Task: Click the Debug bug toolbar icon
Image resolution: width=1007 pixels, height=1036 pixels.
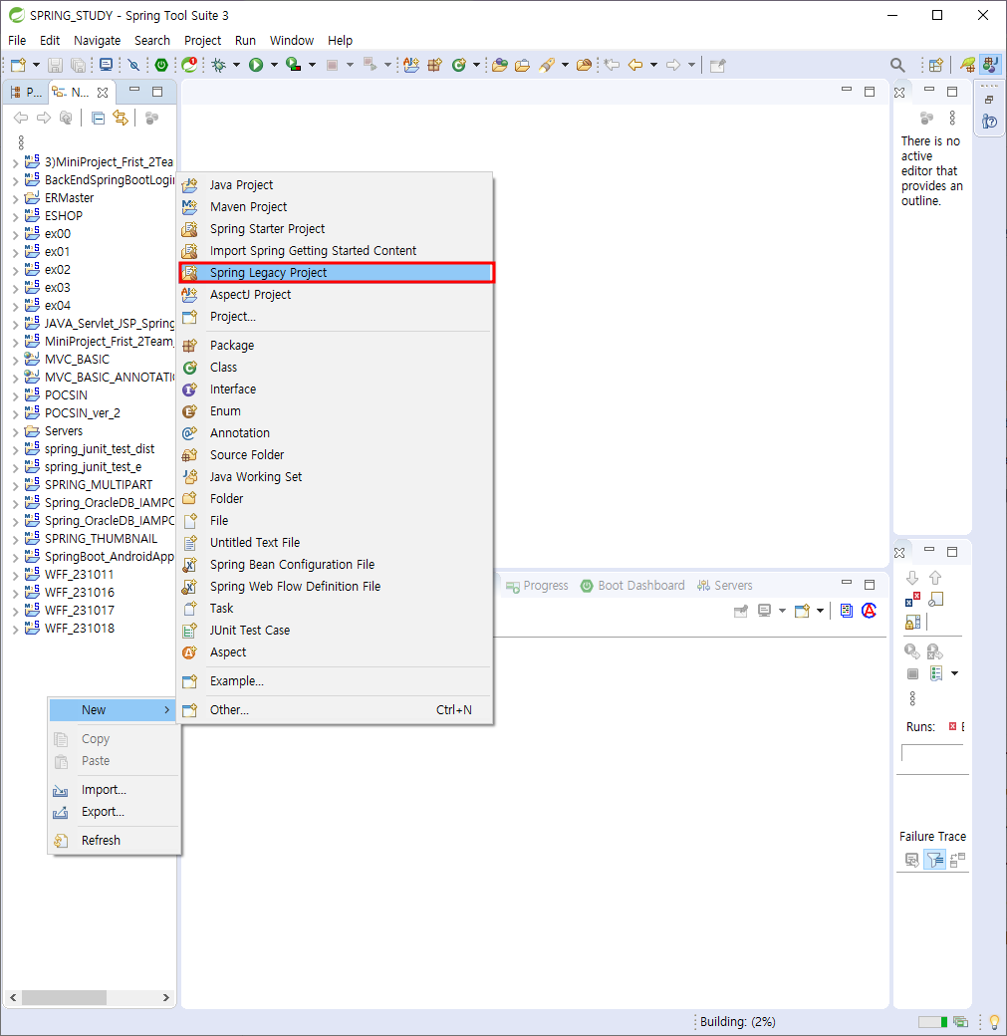Action: (x=219, y=65)
